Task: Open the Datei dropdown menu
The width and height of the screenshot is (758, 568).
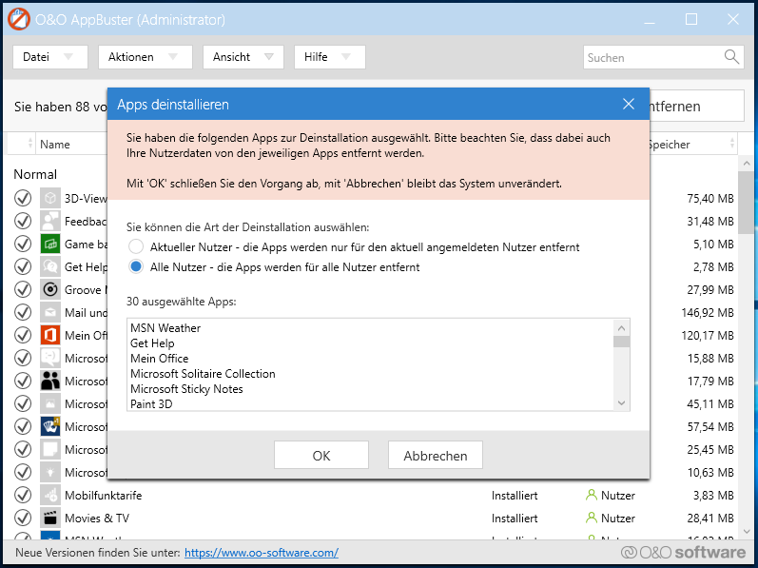Action: (49, 57)
